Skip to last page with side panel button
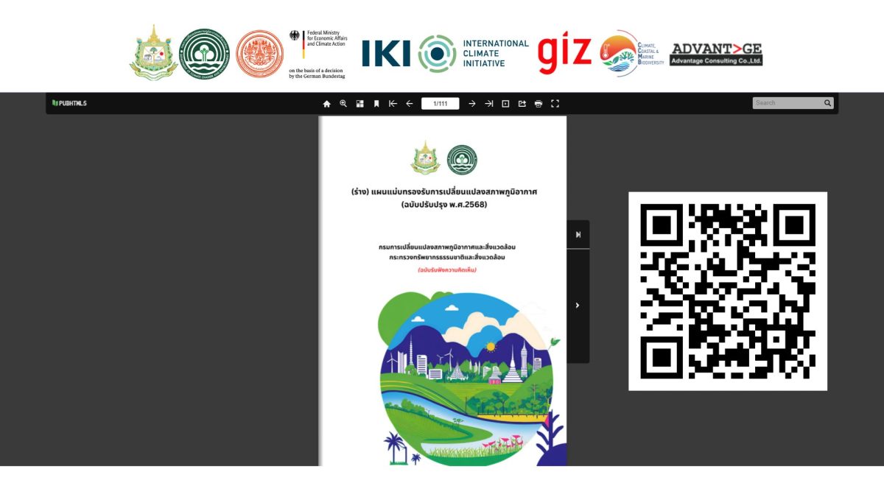This screenshot has width=884, height=497. click(x=578, y=235)
